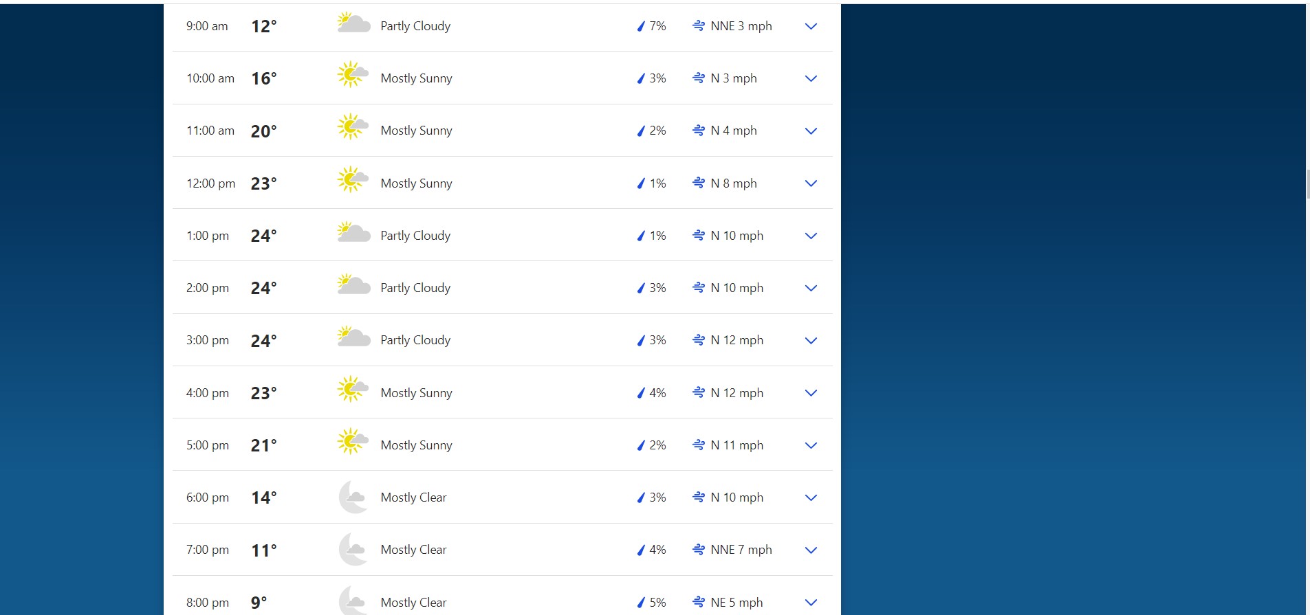The width and height of the screenshot is (1310, 615).
Task: Click the raindrop icon in the 4:00 pm row
Action: (x=641, y=393)
